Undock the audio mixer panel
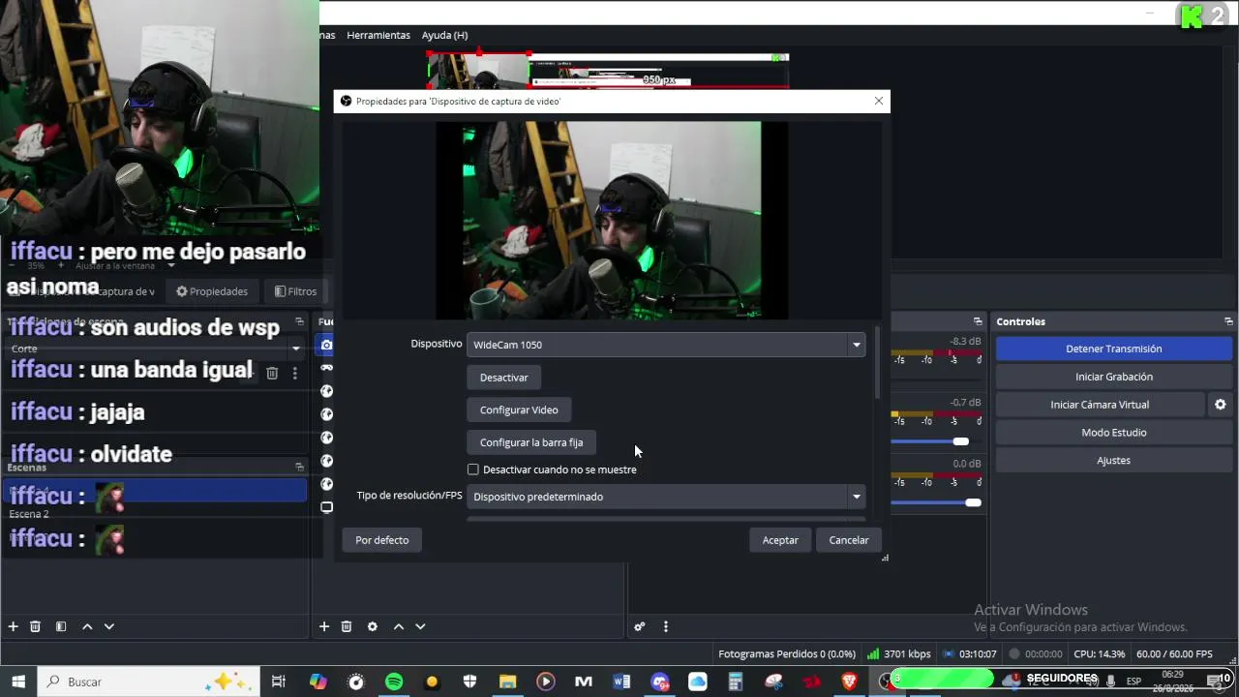This screenshot has width=1239, height=697. (x=978, y=321)
